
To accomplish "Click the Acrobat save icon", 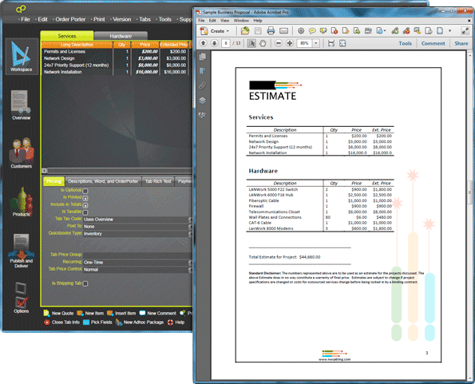I will tap(258, 30).
